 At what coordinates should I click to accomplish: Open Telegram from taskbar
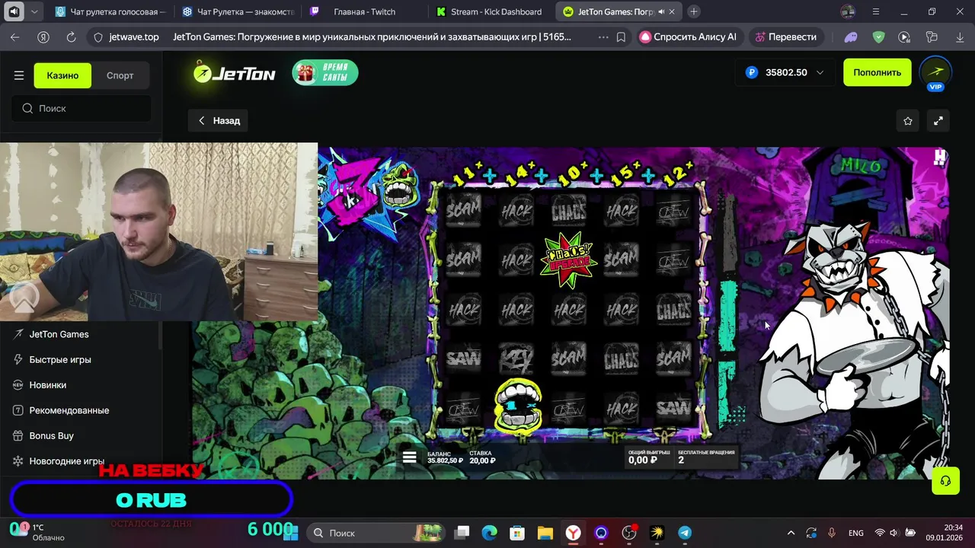click(x=685, y=533)
